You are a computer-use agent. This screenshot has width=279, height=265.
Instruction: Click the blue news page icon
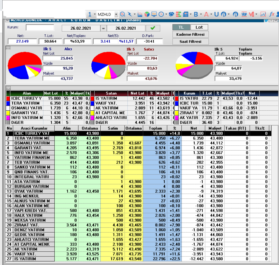click(186, 14)
